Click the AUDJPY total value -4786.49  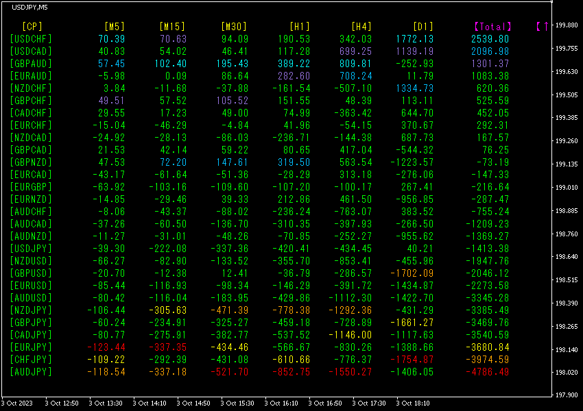pos(488,372)
